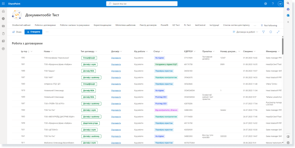Click the Додаткова угода type badge

90,123
